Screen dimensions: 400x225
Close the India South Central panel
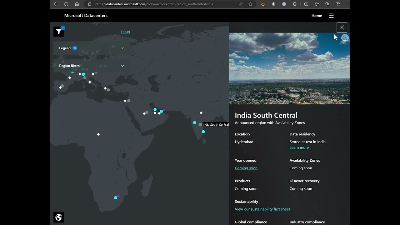pos(342,27)
